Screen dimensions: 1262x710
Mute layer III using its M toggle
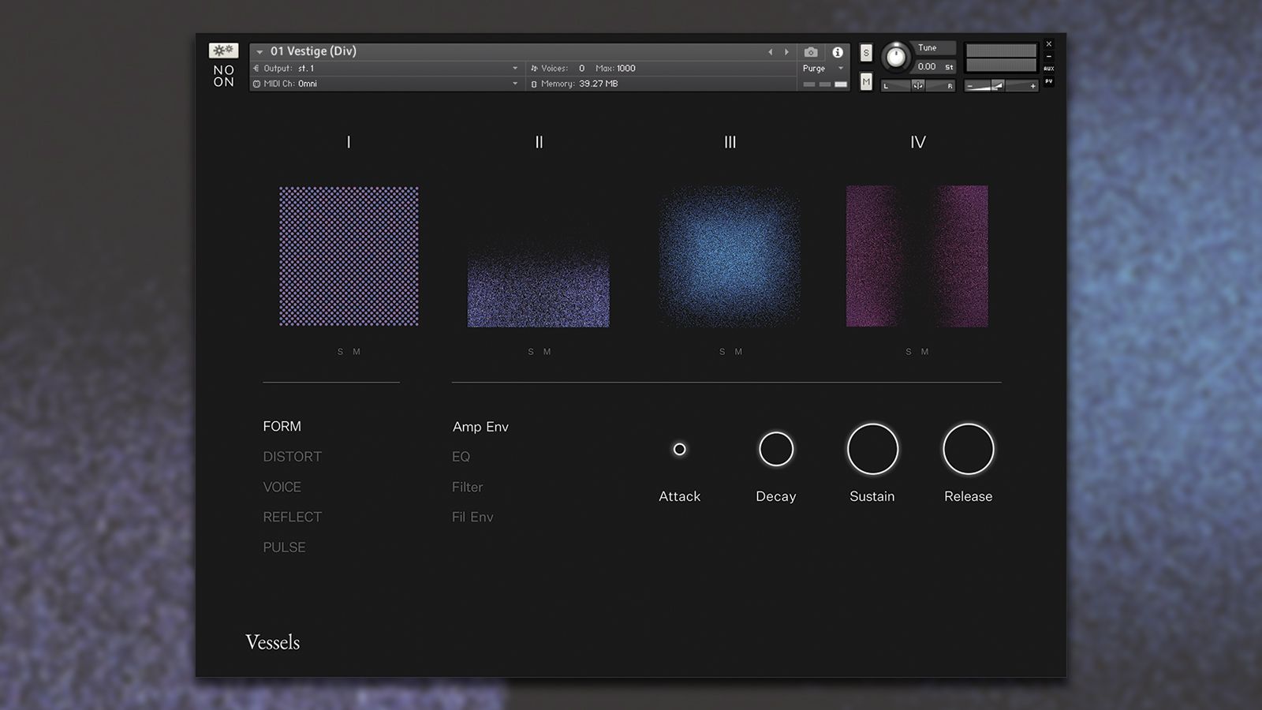[x=738, y=352]
